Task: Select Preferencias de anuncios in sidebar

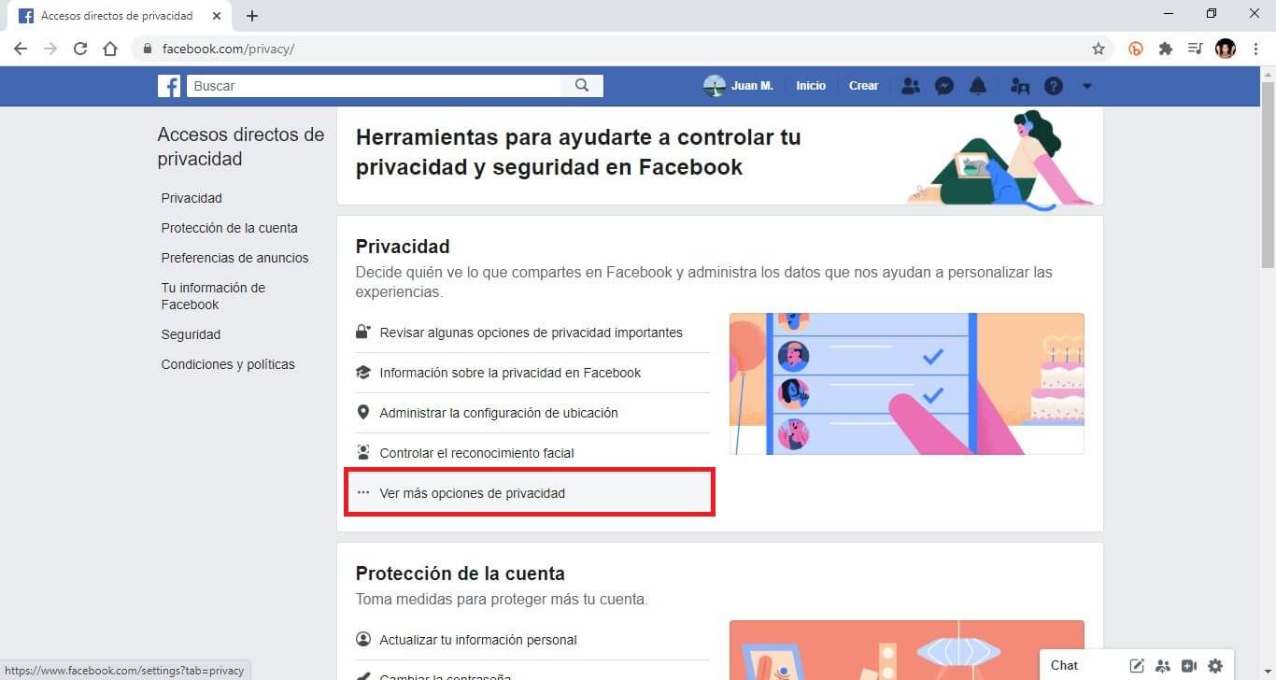Action: [234, 258]
